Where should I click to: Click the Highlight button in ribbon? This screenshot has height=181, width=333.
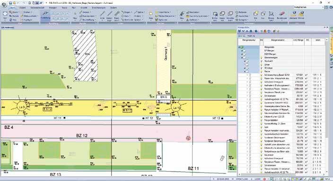pyautogui.click(x=26, y=20)
